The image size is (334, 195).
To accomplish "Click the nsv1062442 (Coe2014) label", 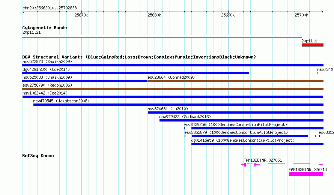I will (45, 93).
